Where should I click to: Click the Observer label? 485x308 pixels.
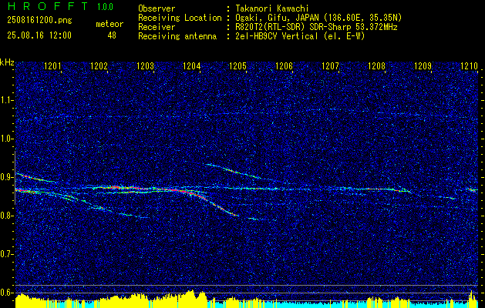[x=157, y=8]
